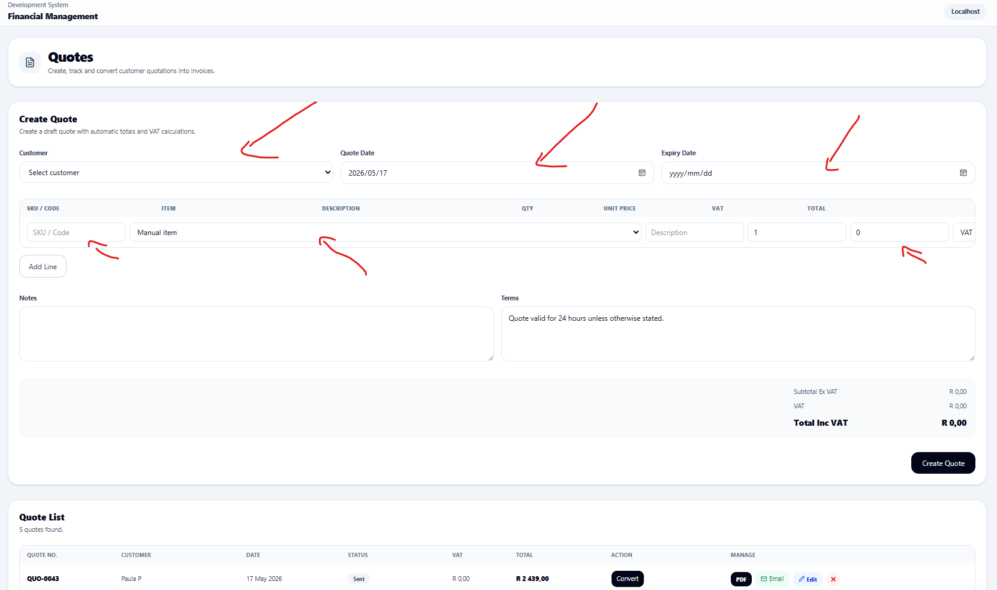
Task: Click the SKU / Code input field
Action: tap(76, 232)
